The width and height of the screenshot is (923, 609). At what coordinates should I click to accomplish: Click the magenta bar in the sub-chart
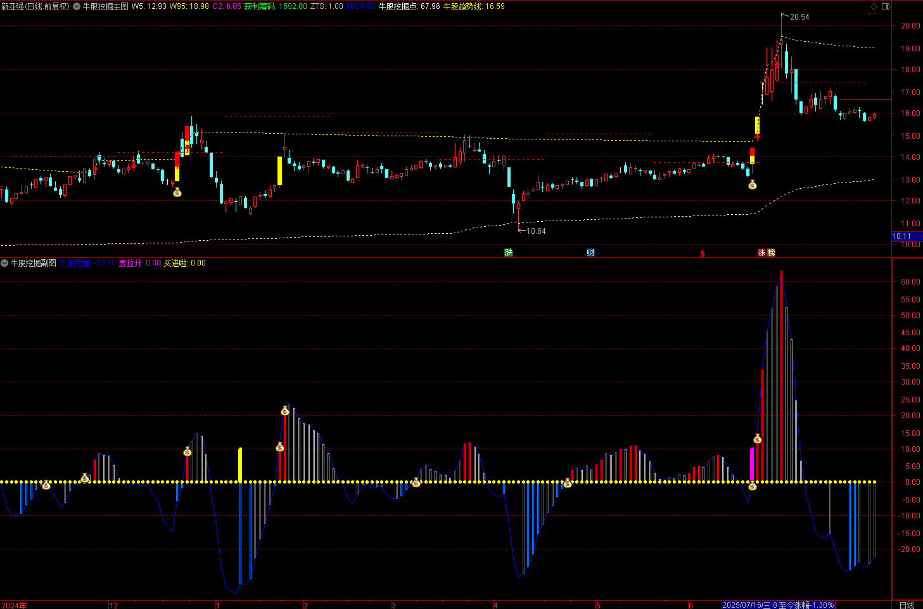752,465
